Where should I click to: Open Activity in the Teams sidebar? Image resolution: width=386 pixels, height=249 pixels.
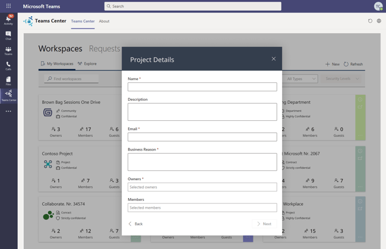click(x=8, y=20)
